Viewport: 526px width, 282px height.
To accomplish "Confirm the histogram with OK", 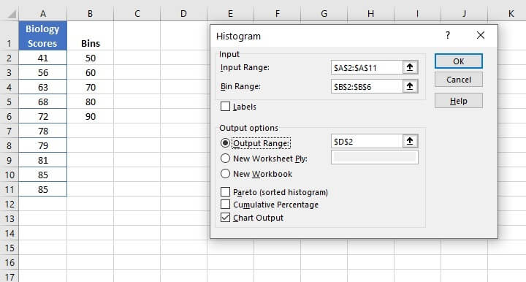I will tap(459, 61).
